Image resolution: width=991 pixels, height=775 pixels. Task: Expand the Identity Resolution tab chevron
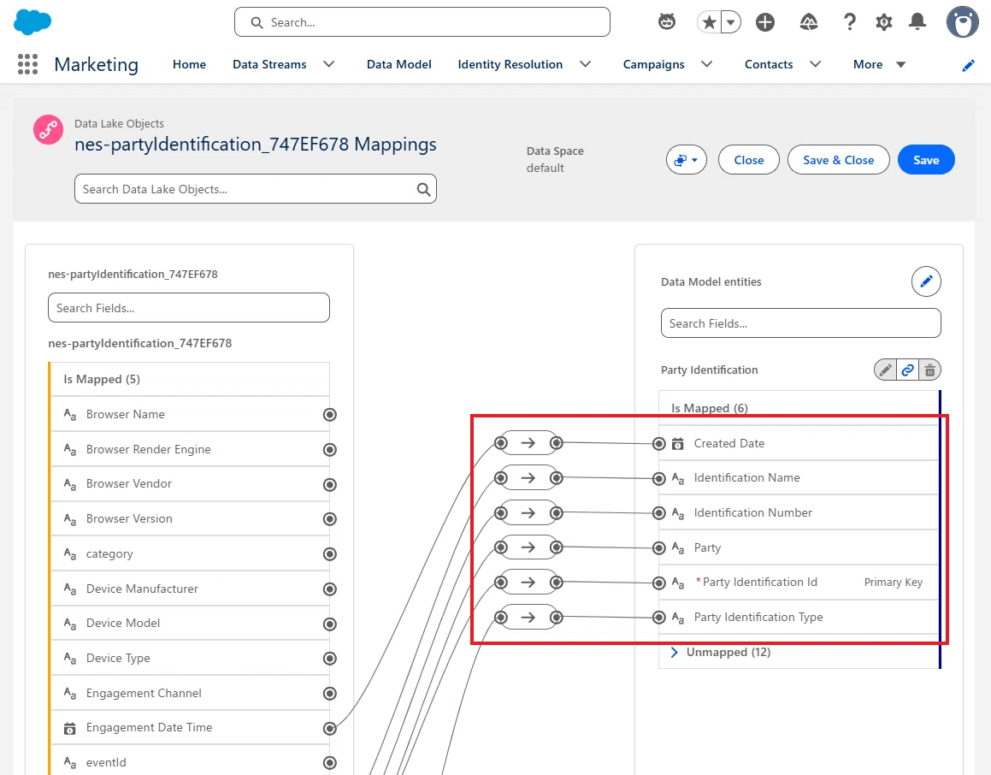tap(585, 64)
